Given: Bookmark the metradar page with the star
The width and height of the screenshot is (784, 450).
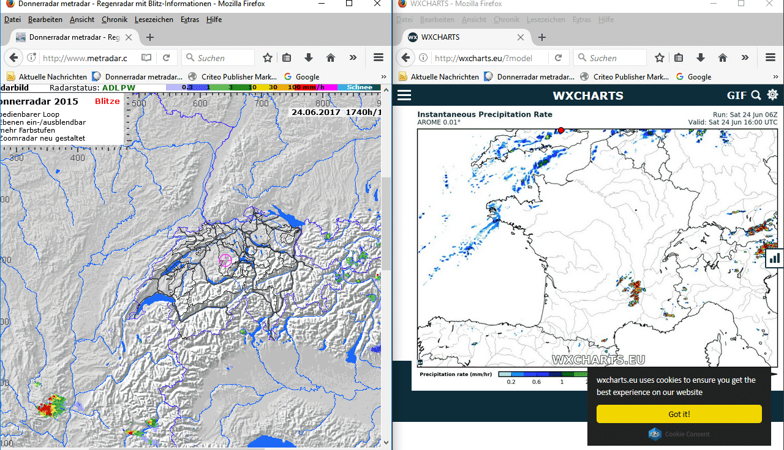Looking at the screenshot, I should tap(268, 58).
